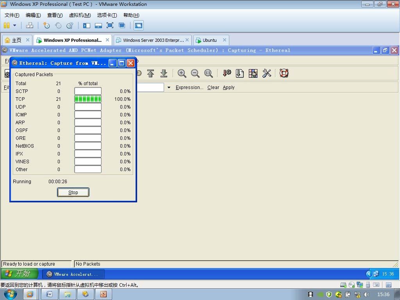Open Ethereal preferences tools icon
Viewport: 400px width, 300px height.
266,73
